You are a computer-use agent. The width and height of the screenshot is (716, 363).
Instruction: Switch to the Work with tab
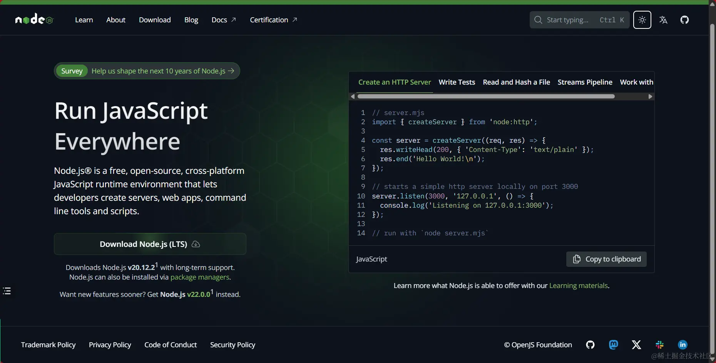point(637,82)
